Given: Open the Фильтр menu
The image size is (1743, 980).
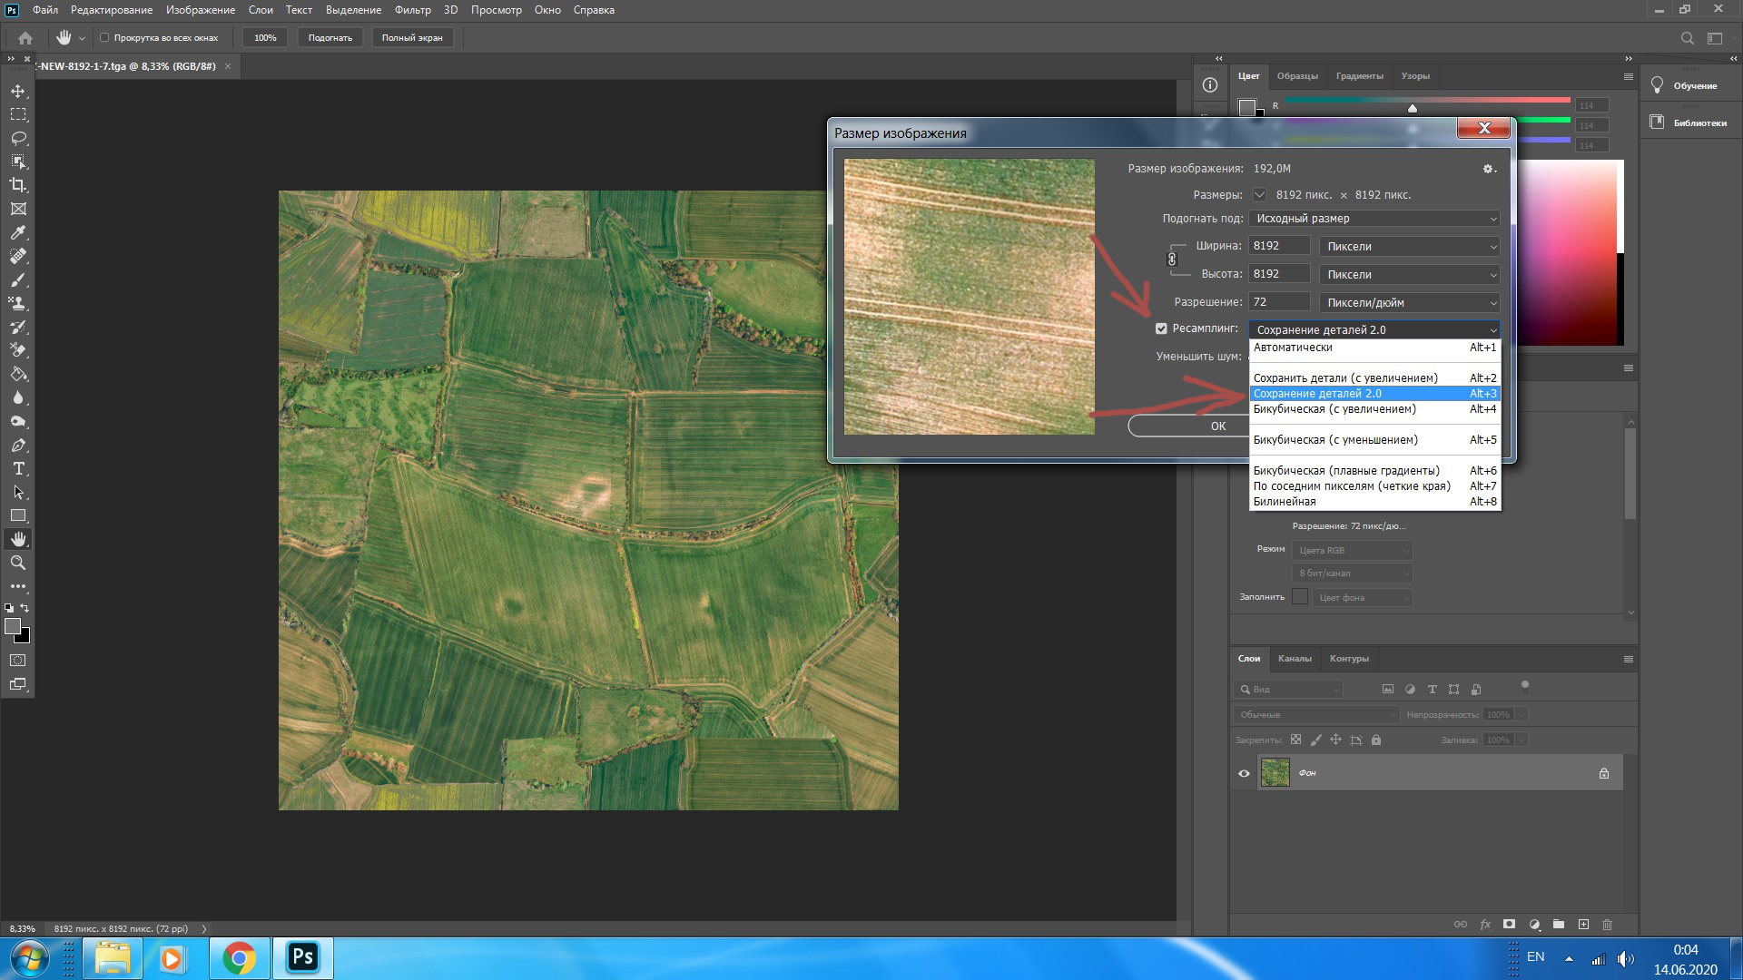Looking at the screenshot, I should tap(412, 10).
